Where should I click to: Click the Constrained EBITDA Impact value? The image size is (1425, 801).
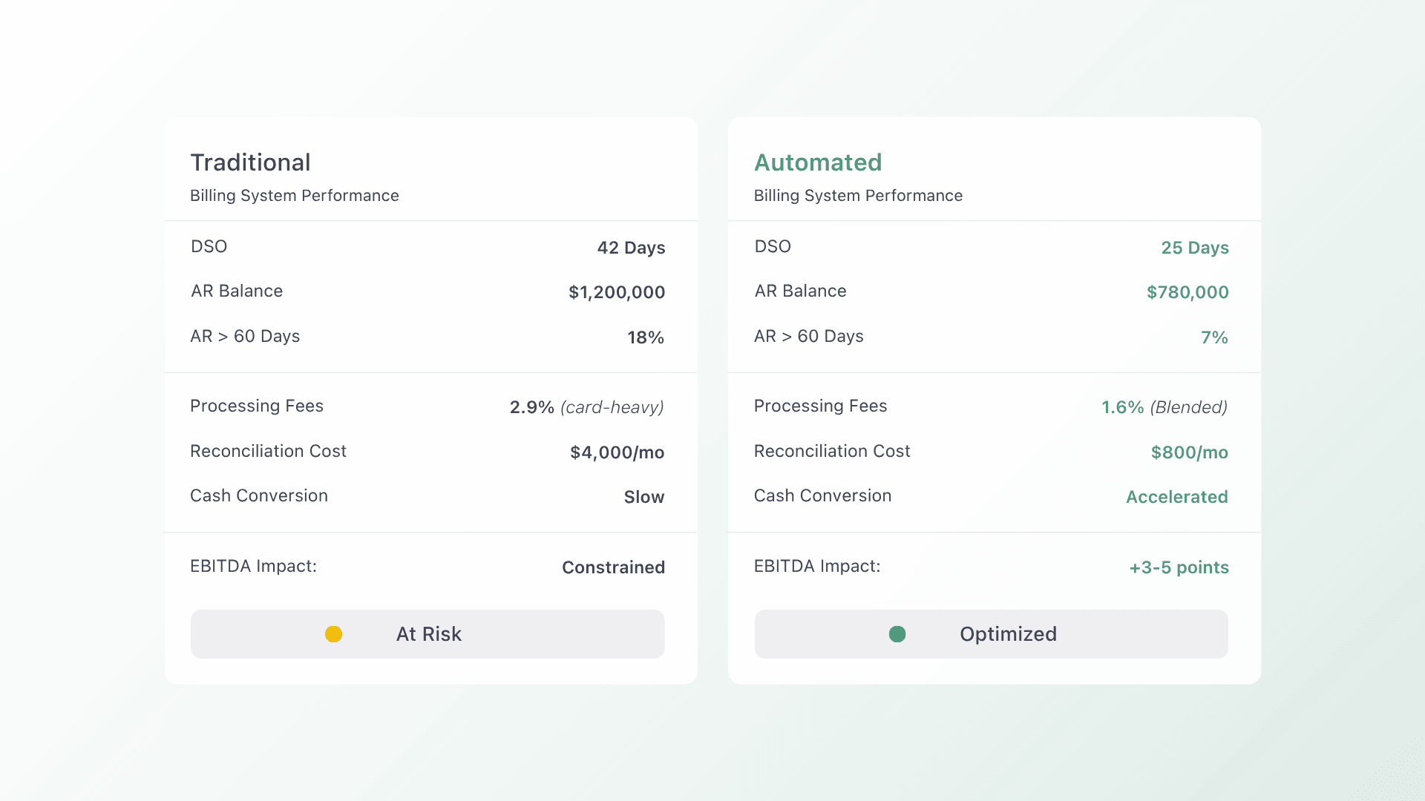[x=613, y=567]
